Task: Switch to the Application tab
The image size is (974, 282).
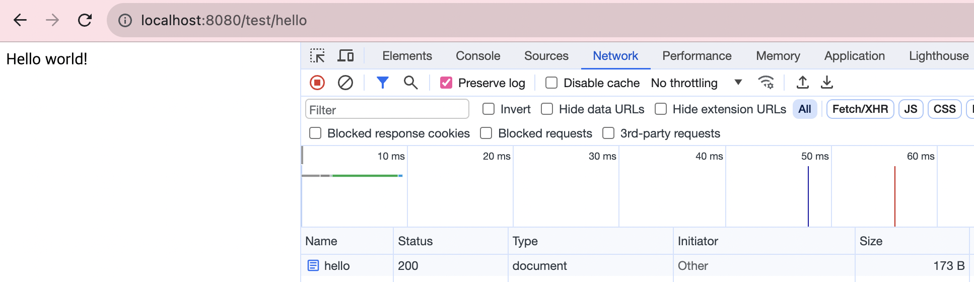Action: pos(855,56)
